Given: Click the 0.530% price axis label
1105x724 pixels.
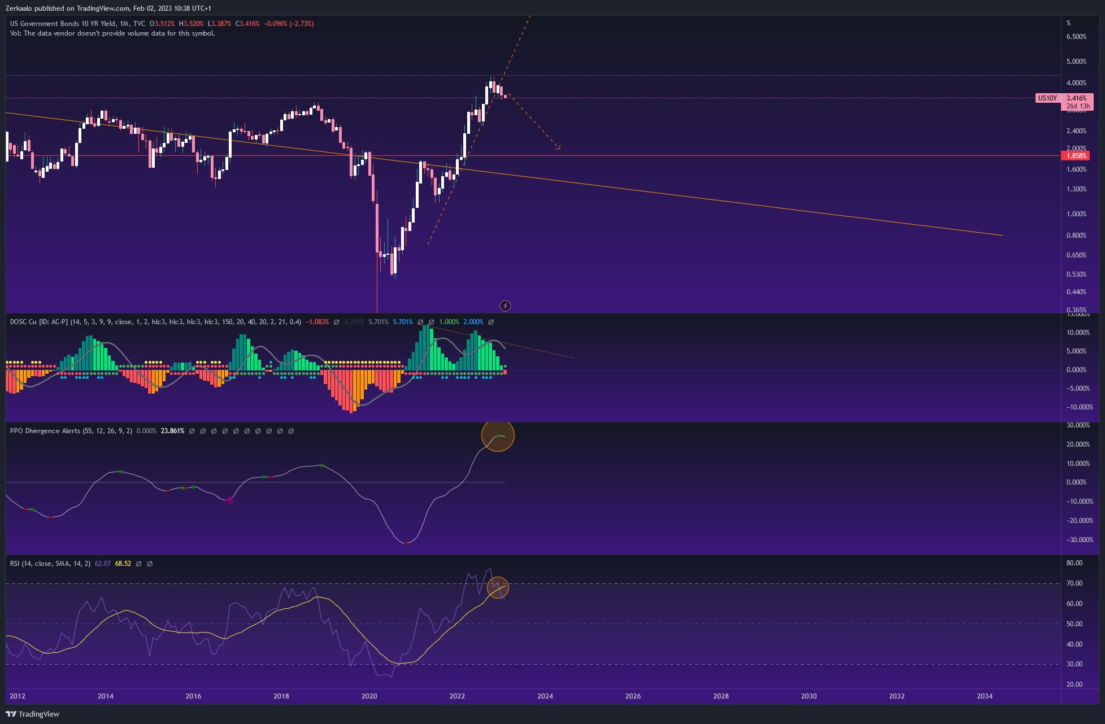Looking at the screenshot, I should (1076, 274).
